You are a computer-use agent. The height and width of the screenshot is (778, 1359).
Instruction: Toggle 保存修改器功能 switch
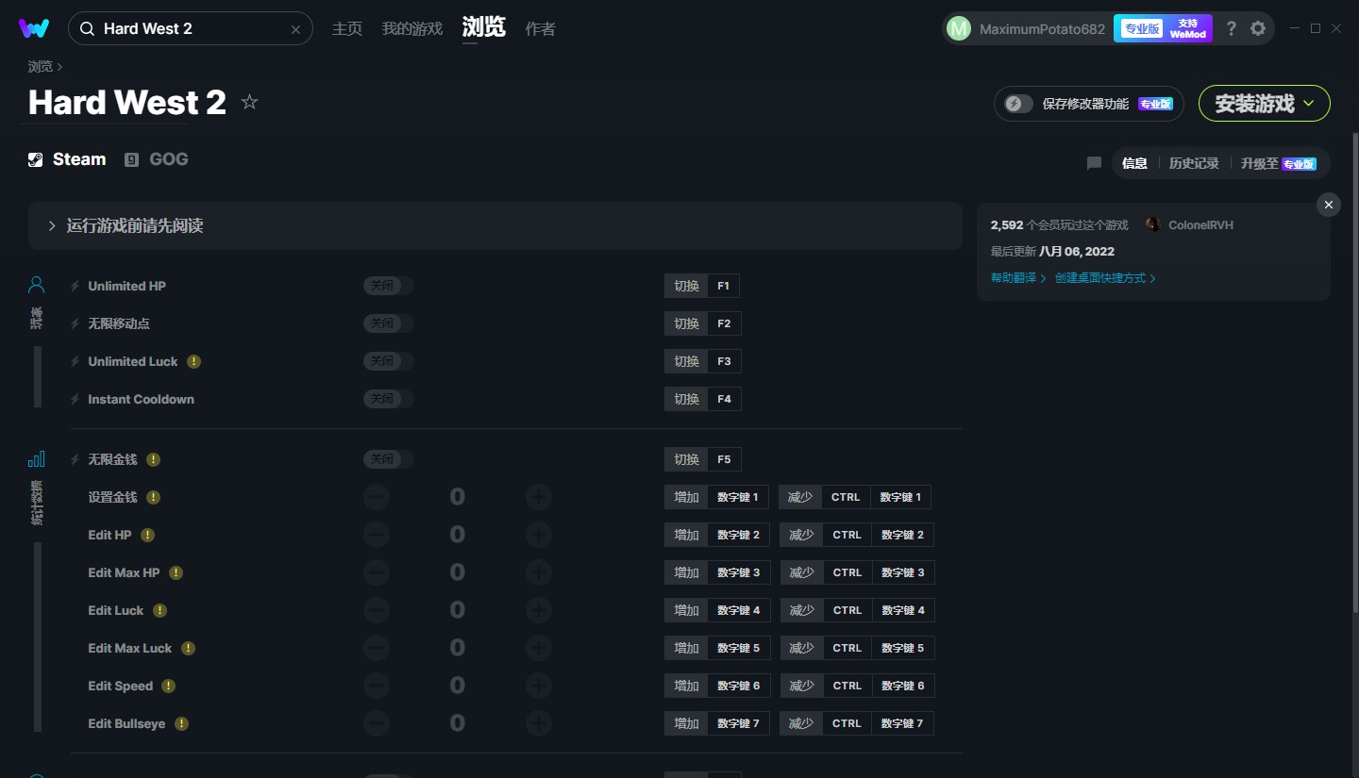tap(1018, 104)
